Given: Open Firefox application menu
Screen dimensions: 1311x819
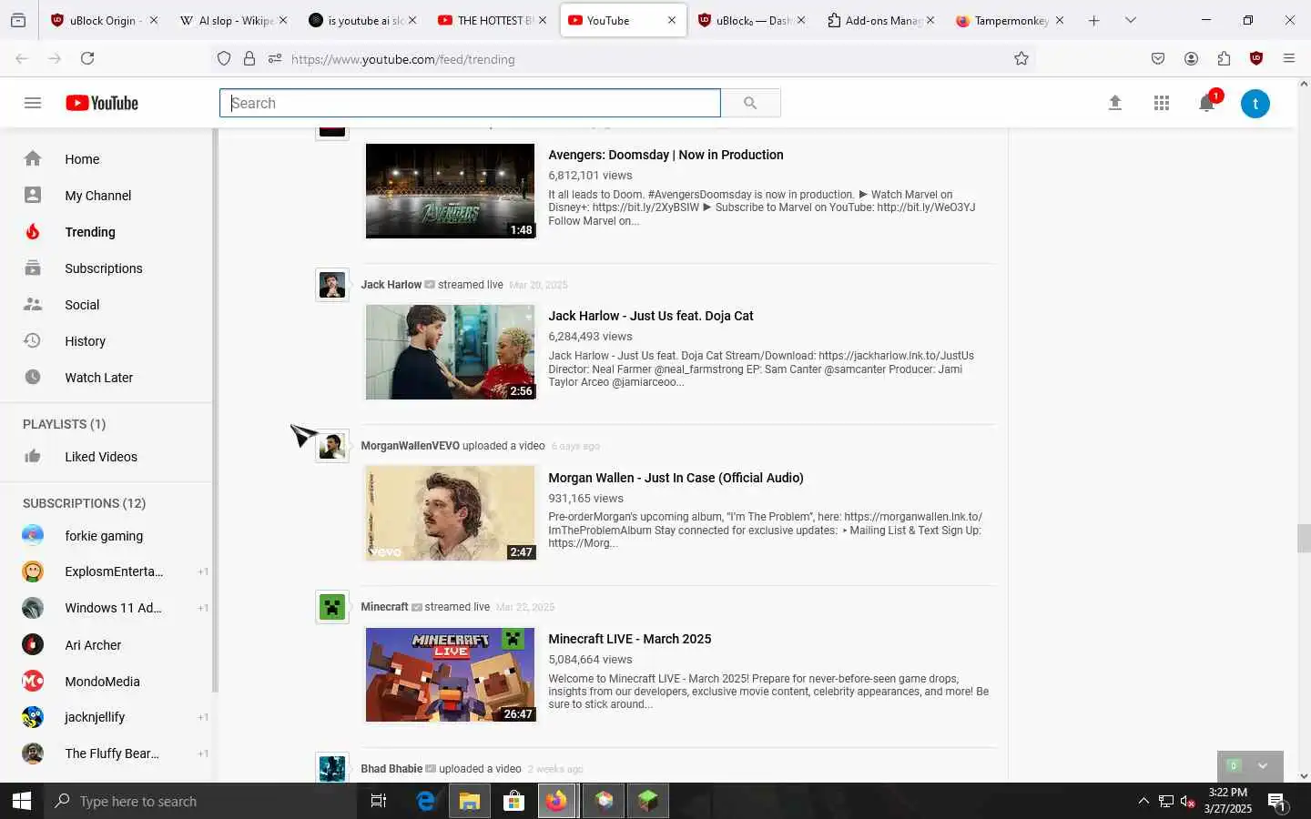Looking at the screenshot, I should (x=1289, y=58).
